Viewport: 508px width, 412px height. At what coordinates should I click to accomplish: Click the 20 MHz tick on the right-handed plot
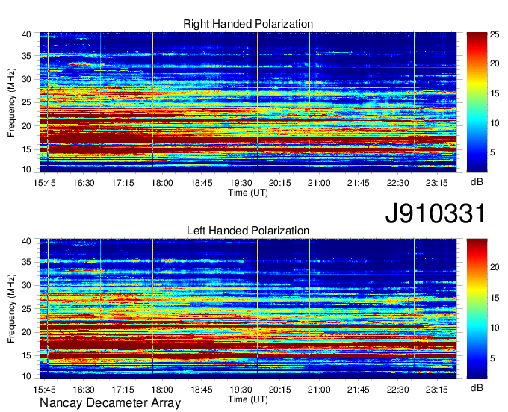pyautogui.click(x=27, y=126)
